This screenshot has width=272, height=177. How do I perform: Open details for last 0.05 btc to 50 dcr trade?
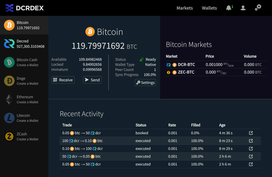click(251, 164)
